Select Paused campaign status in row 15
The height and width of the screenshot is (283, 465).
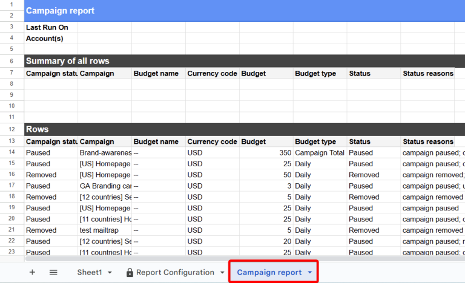[x=51, y=164]
